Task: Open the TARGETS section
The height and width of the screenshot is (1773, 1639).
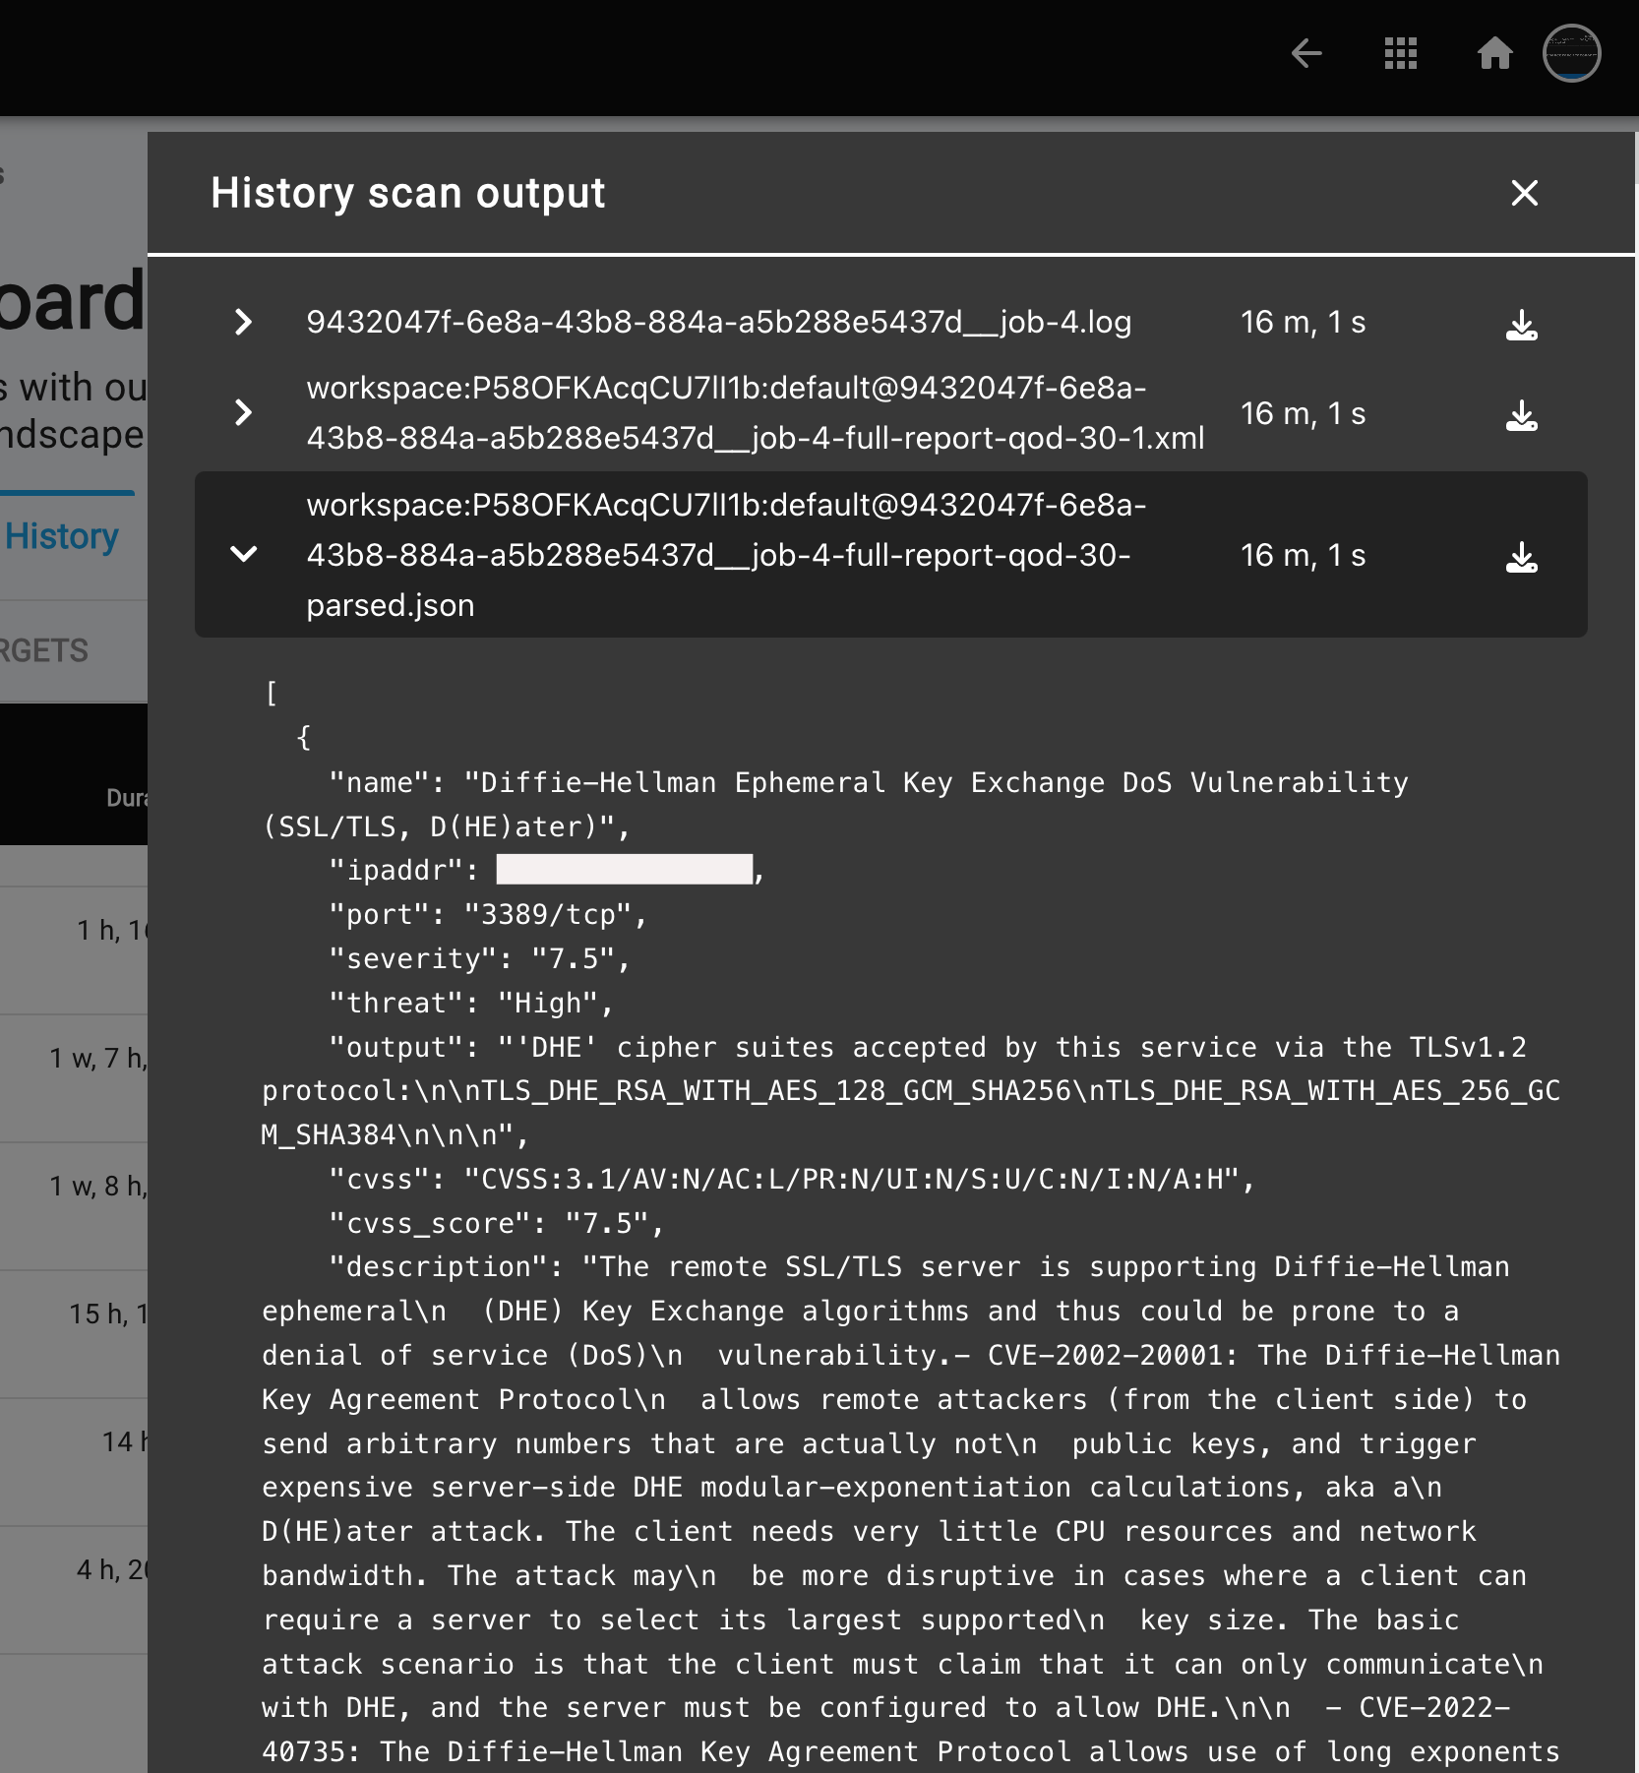Action: point(44,649)
